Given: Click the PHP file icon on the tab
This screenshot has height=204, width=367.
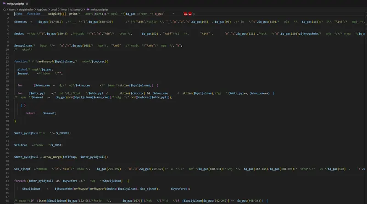Looking at the screenshot, I should click(x=4, y=4).
